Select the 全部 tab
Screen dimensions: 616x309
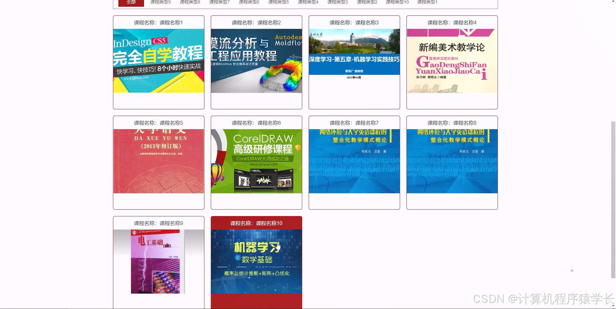click(131, 2)
